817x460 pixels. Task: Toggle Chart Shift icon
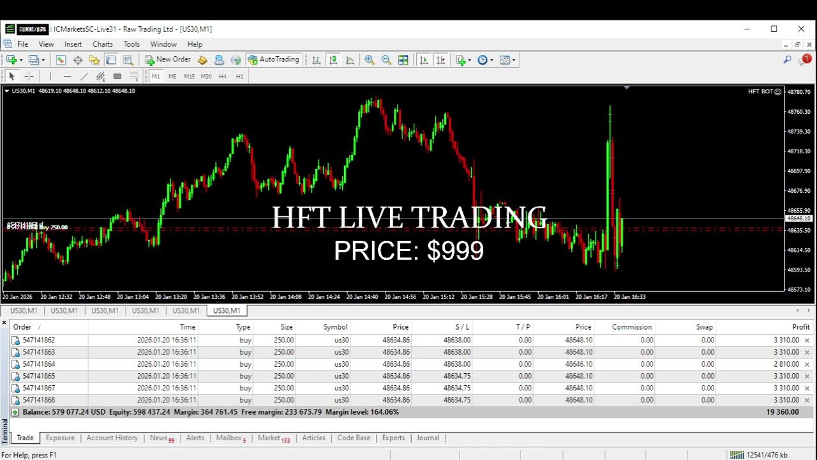[x=440, y=59]
